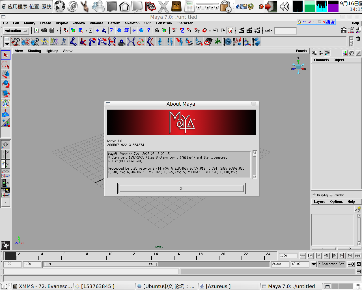Click the create new layer icon

coord(358,209)
